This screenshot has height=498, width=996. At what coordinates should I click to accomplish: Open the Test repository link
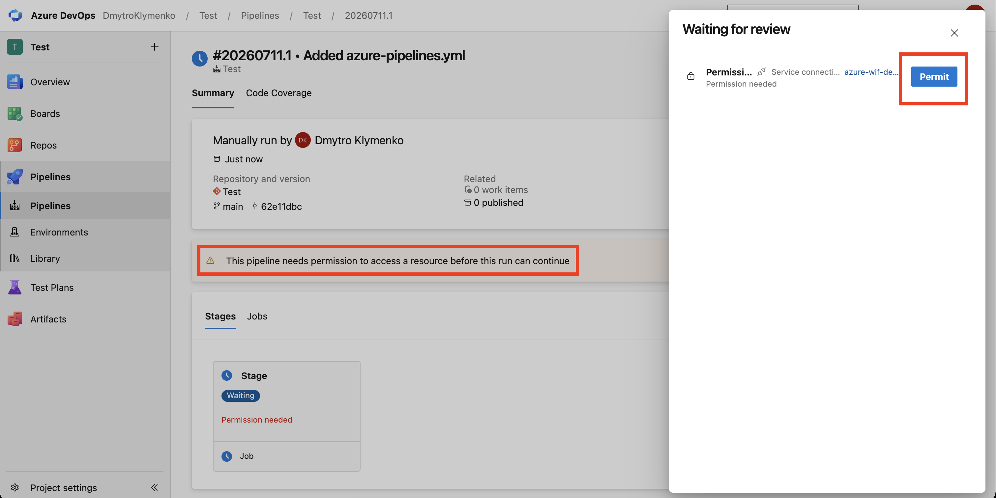tap(231, 192)
